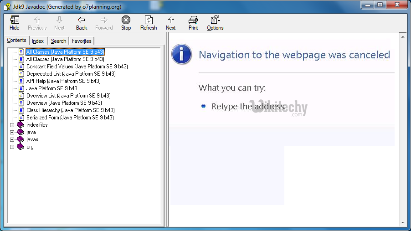
Task: Click the Back arrow toolbar icon
Action: pos(82,20)
